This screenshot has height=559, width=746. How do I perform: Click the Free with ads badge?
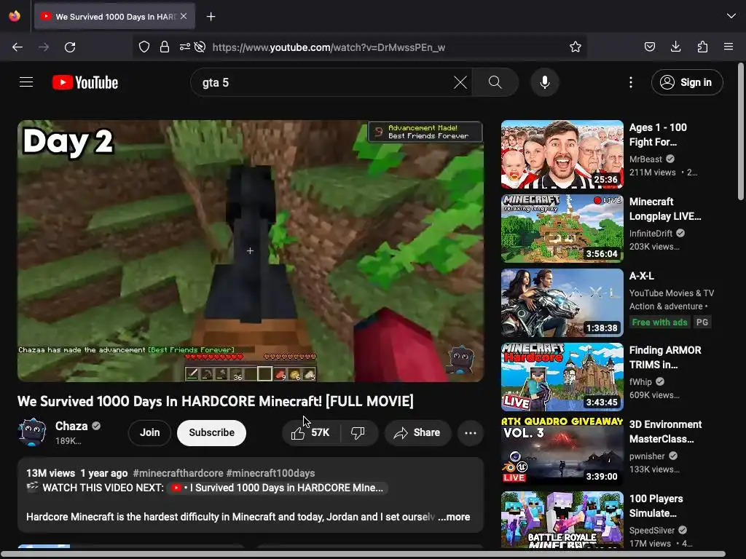click(659, 322)
